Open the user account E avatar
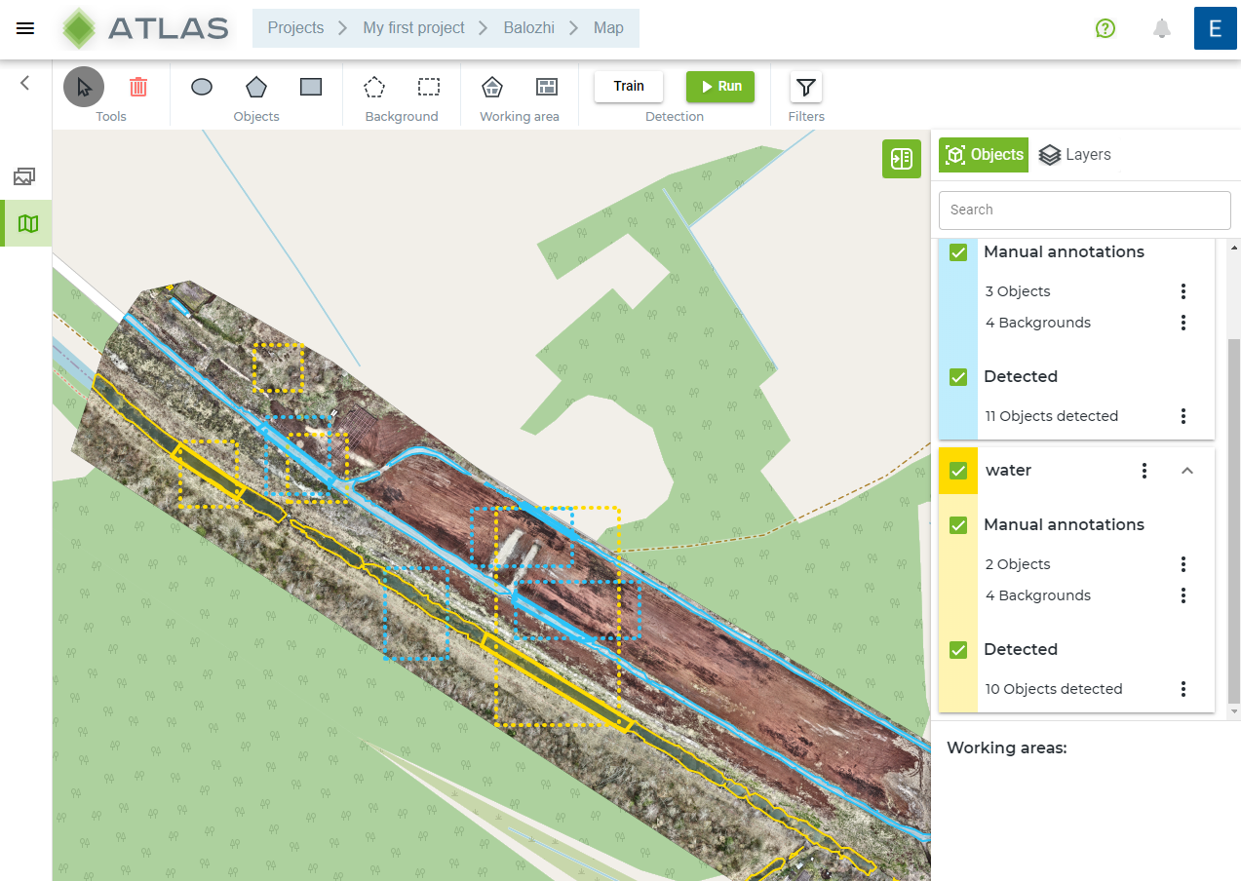1241x881 pixels. pyautogui.click(x=1216, y=28)
